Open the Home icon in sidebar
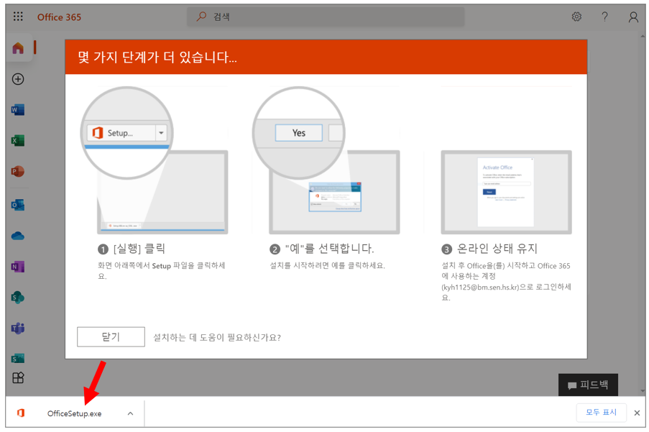The image size is (649, 432). click(18, 48)
